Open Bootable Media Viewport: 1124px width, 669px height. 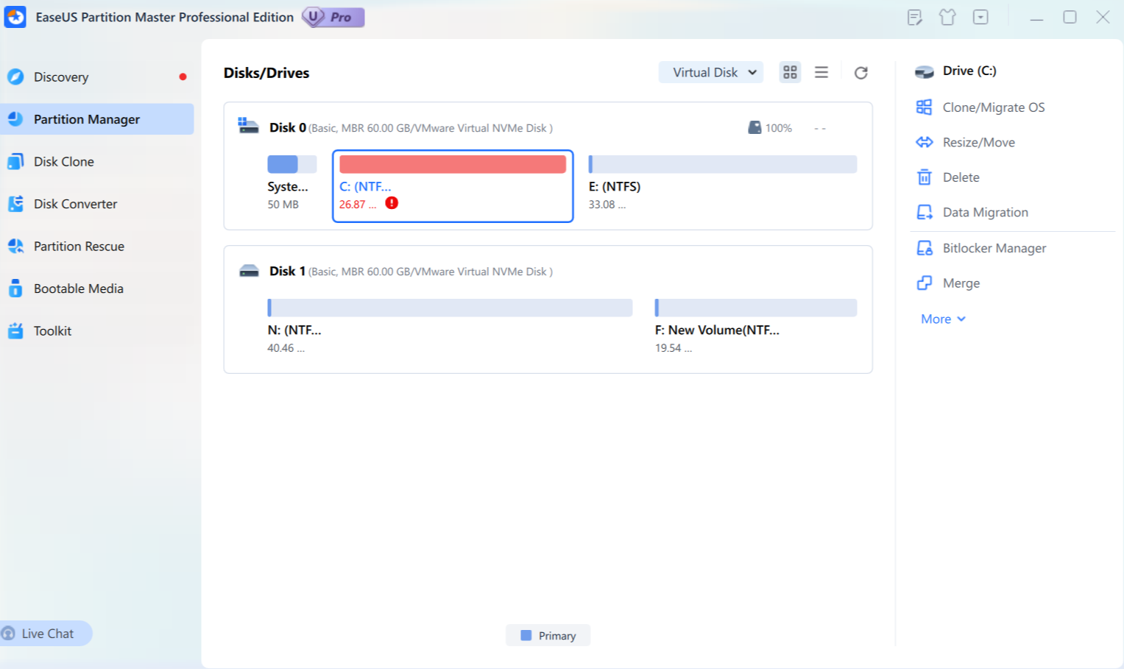click(97, 289)
